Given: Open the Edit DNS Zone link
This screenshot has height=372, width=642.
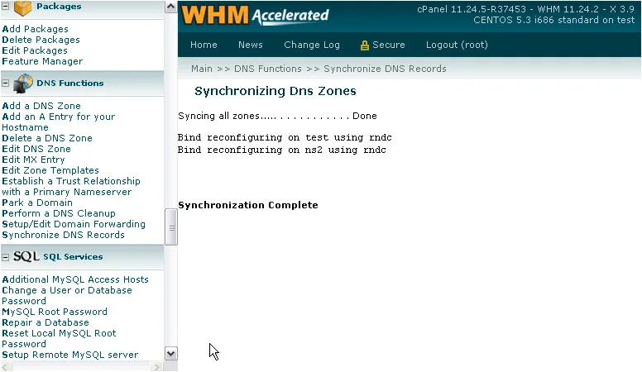Looking at the screenshot, I should (x=36, y=149).
